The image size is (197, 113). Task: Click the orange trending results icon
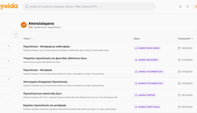pyautogui.click(x=24, y=25)
